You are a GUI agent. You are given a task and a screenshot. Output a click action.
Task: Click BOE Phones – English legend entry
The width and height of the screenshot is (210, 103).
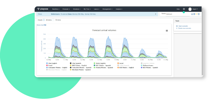[126, 68]
